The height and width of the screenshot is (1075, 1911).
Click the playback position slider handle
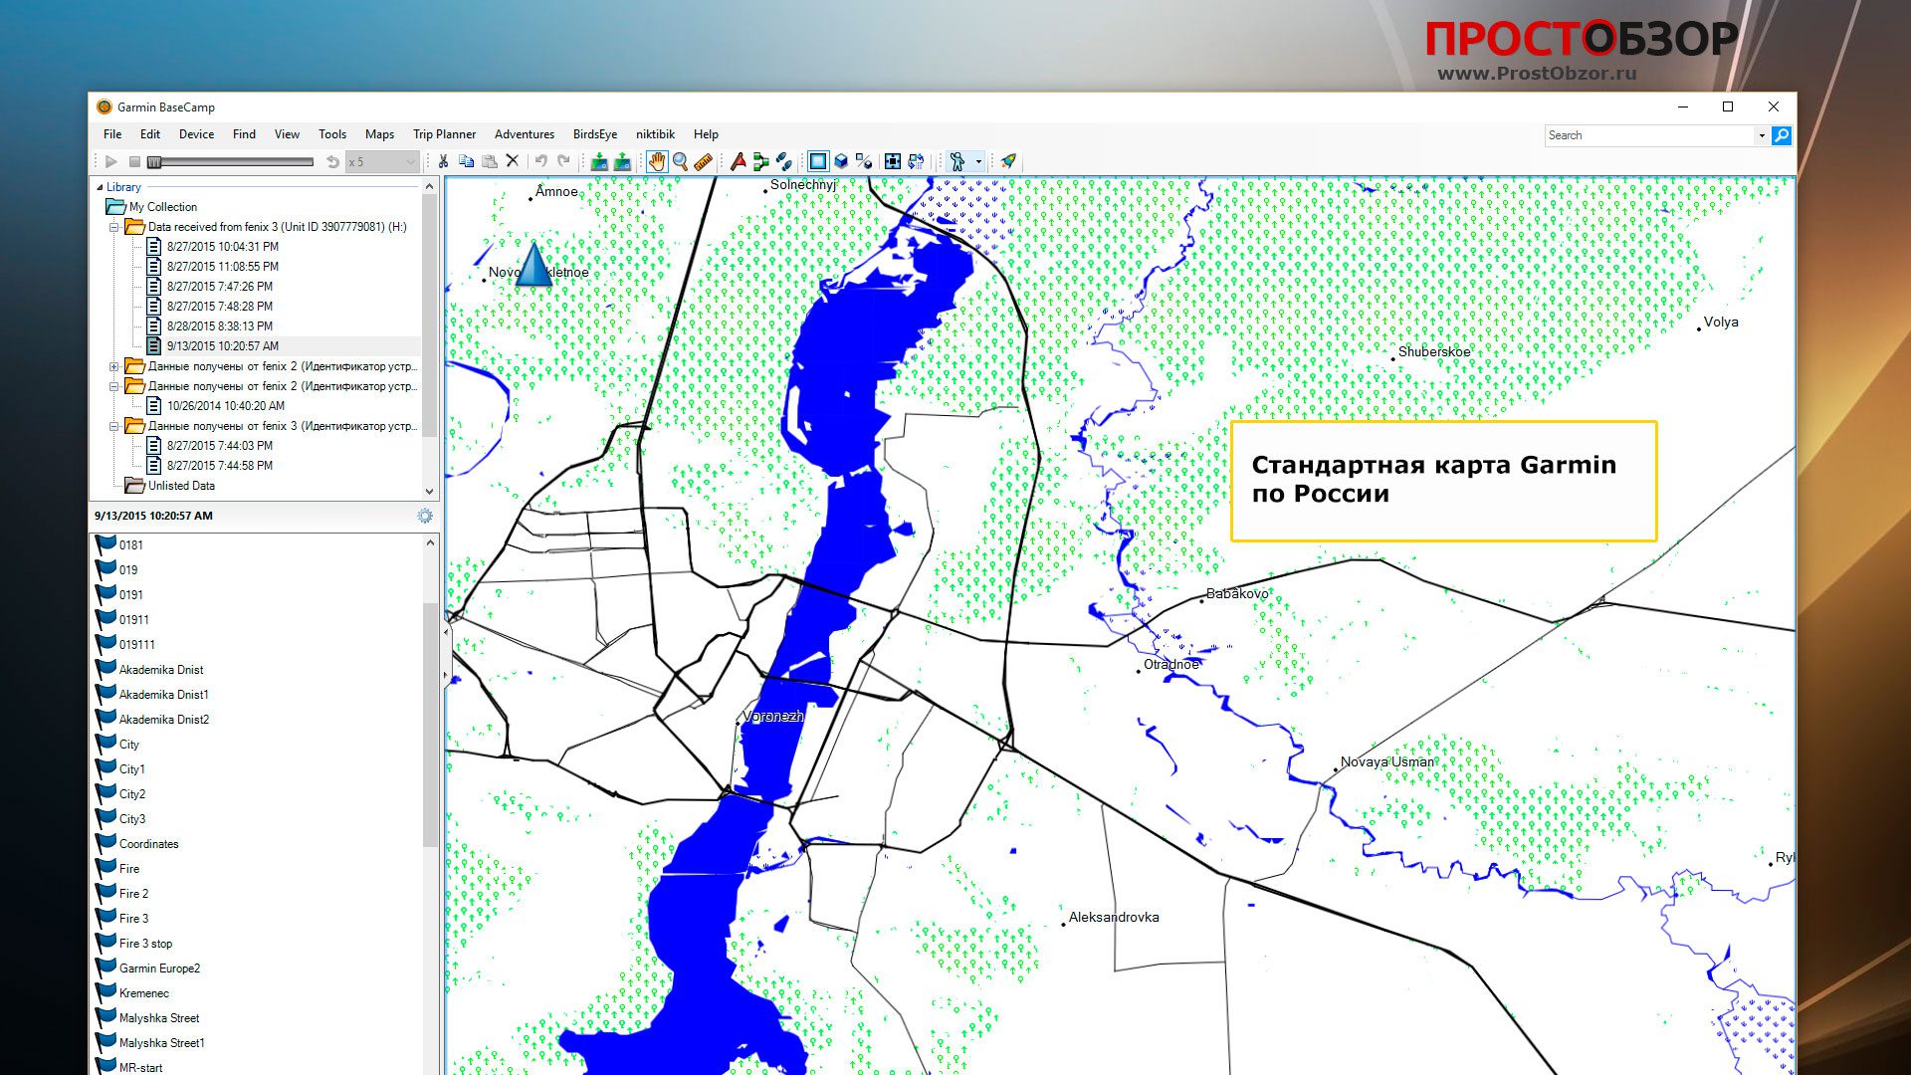point(154,161)
